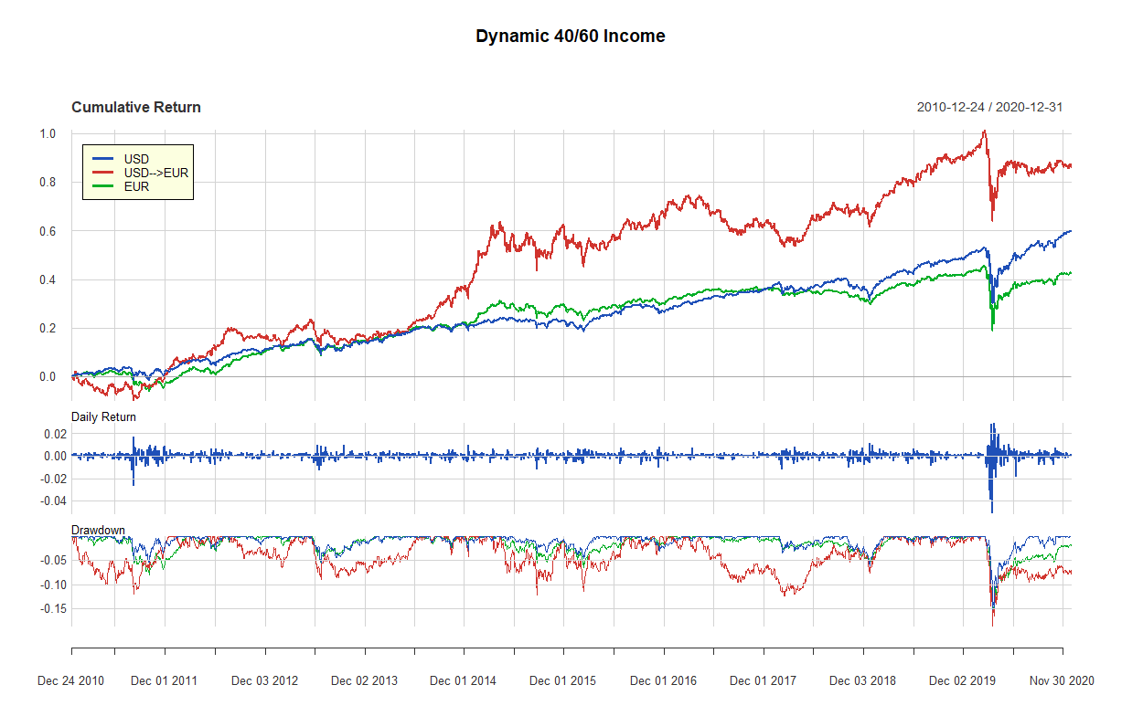The image size is (1143, 727).
Task: Click the date range 2010-12-24 / 2020-12-31
Action: point(989,107)
